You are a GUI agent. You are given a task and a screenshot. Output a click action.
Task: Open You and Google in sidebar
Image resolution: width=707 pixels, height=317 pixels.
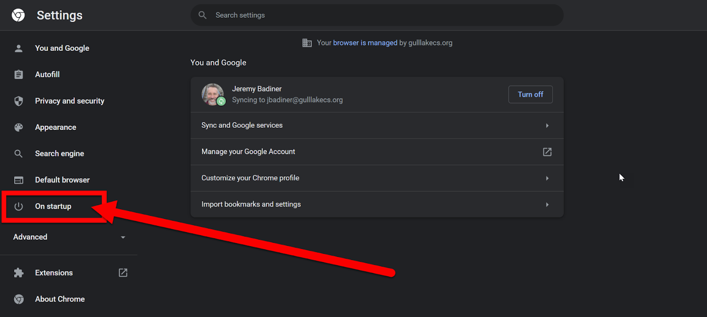[62, 48]
